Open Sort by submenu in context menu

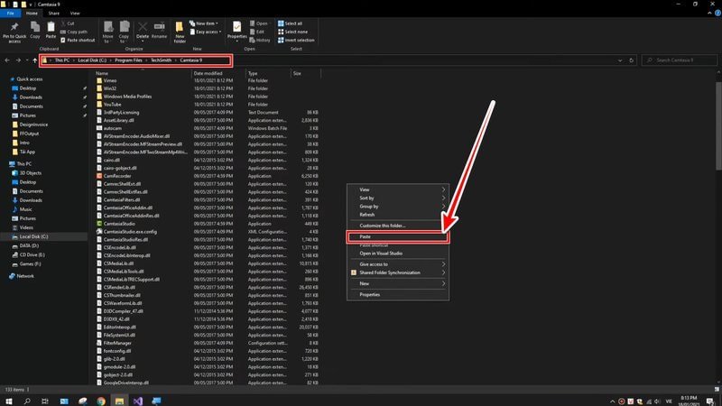click(x=398, y=198)
